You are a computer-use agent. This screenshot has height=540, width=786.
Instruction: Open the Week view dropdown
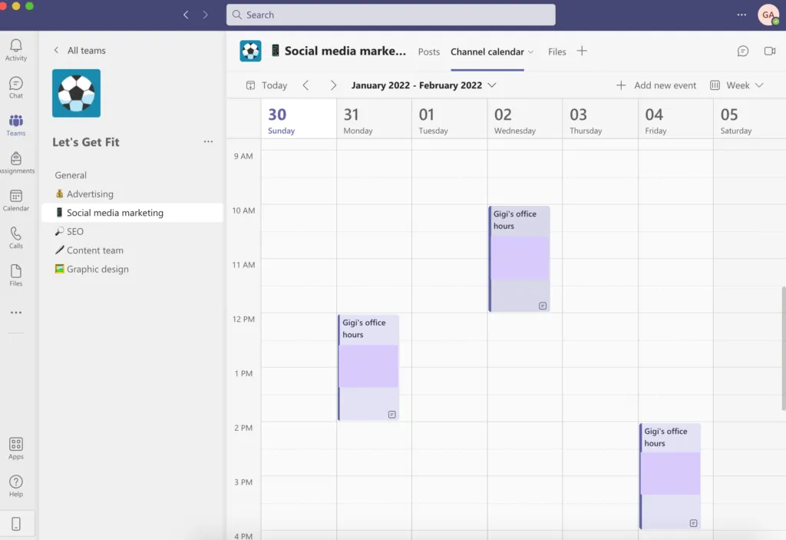point(737,85)
